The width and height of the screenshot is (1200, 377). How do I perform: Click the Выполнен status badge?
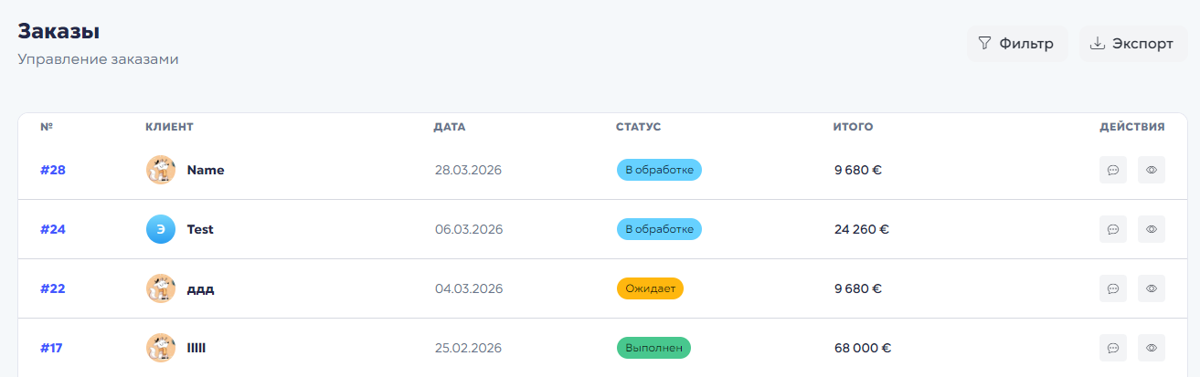(x=653, y=348)
